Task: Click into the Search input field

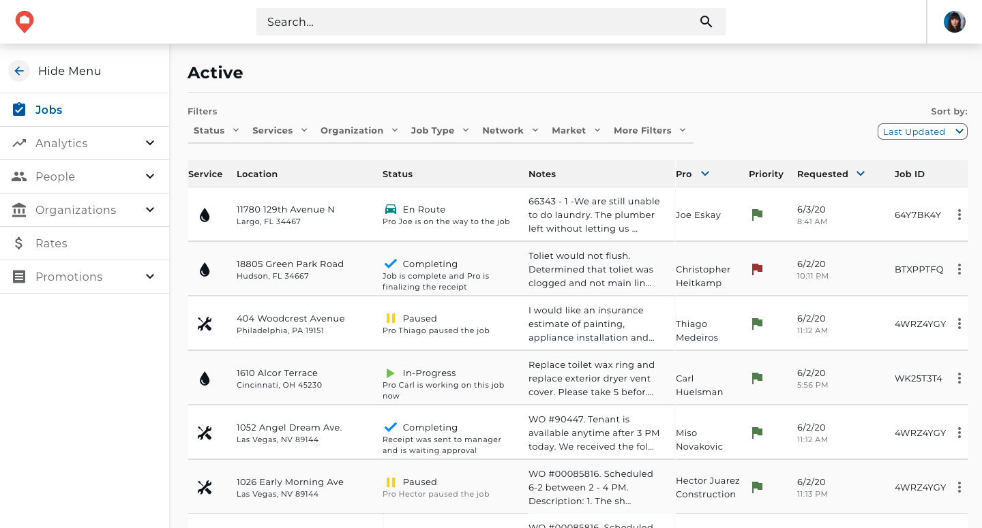Action: [x=477, y=22]
